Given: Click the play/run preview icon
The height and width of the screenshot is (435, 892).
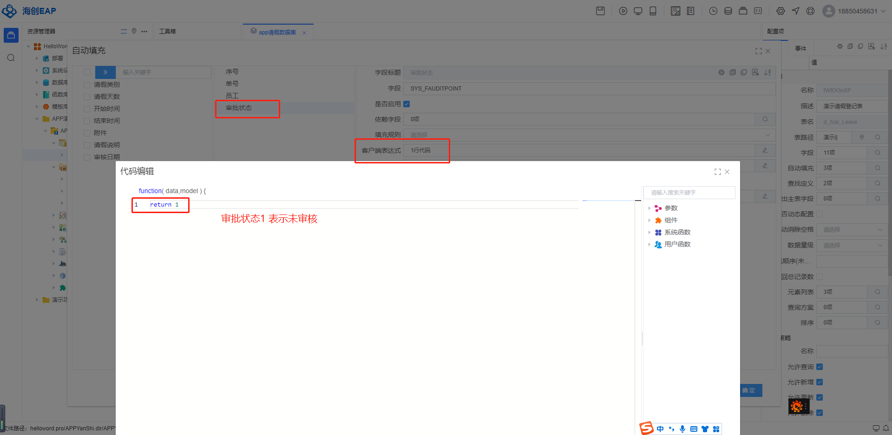Looking at the screenshot, I should click(x=623, y=11).
